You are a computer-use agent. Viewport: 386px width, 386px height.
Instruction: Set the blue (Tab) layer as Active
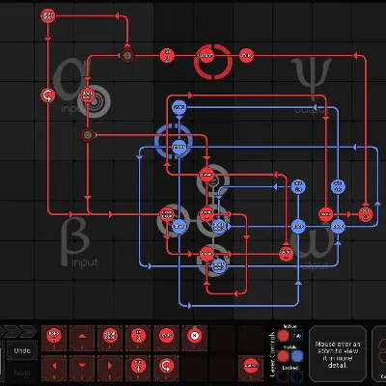pos(297,336)
